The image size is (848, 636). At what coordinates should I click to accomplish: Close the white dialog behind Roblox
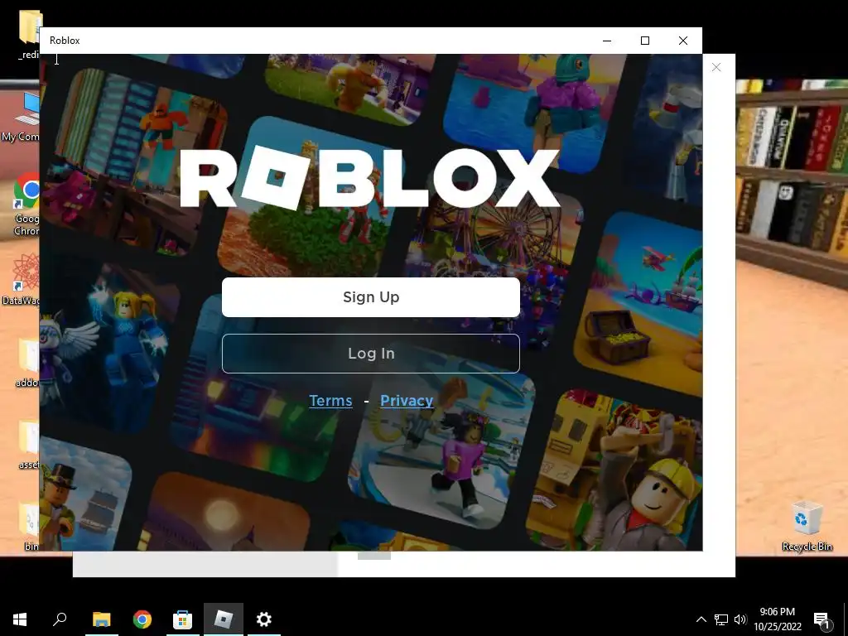tap(716, 67)
